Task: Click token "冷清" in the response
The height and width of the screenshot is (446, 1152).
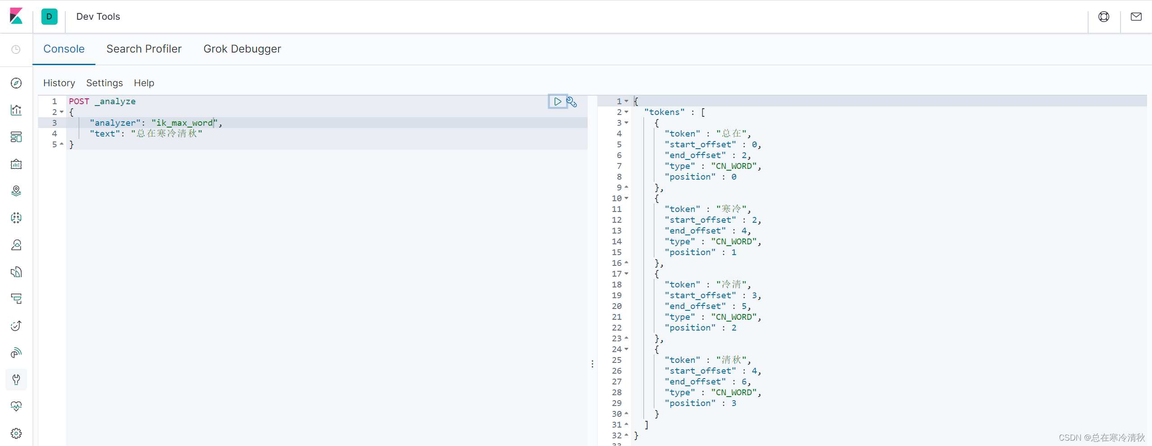Action: coord(732,284)
